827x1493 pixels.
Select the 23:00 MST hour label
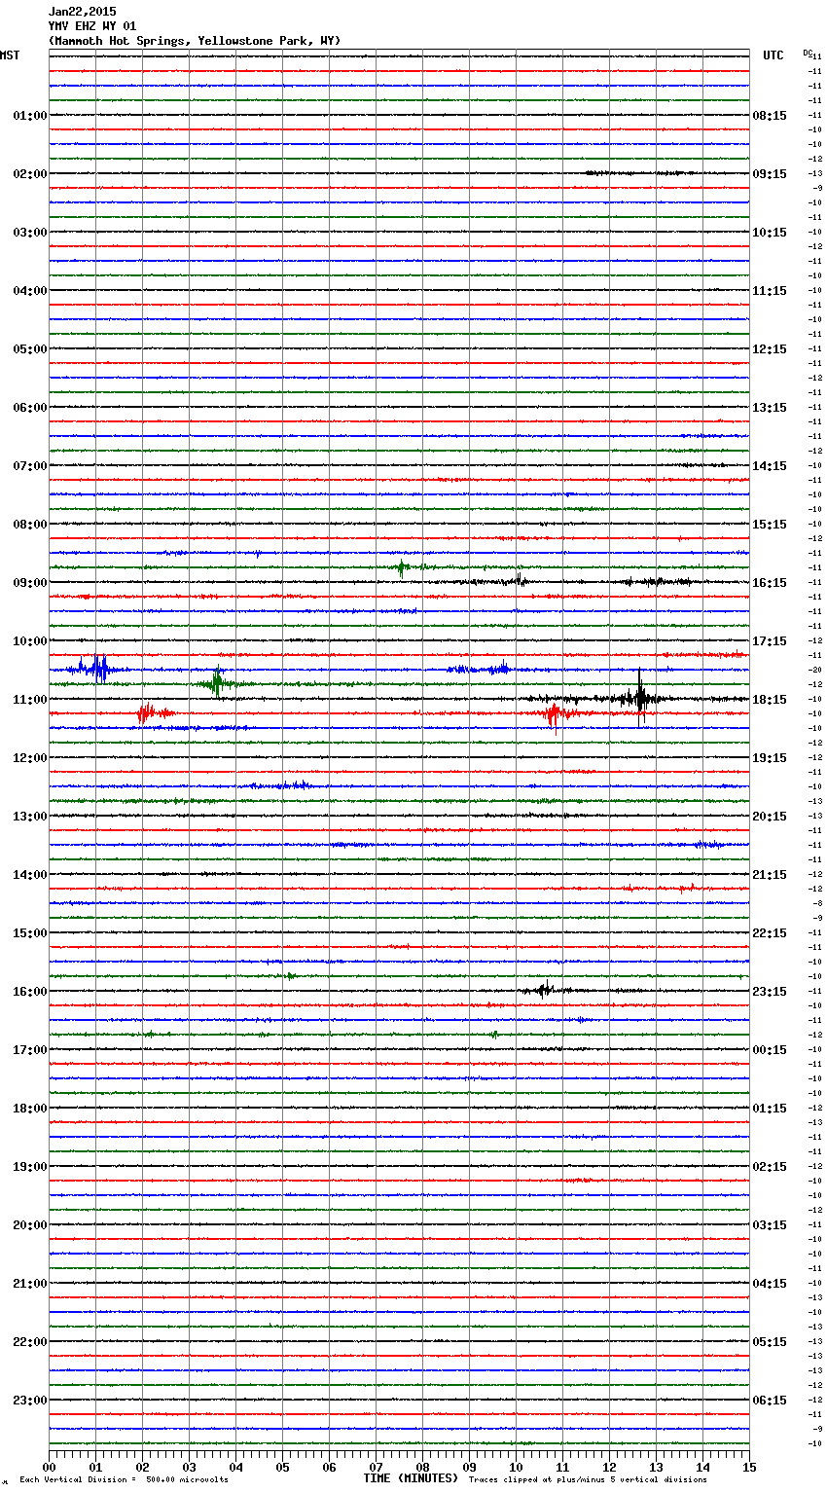pos(29,1401)
